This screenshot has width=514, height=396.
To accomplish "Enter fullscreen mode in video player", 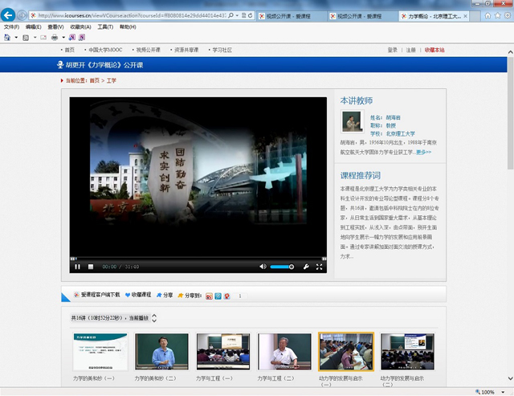I will [x=319, y=267].
